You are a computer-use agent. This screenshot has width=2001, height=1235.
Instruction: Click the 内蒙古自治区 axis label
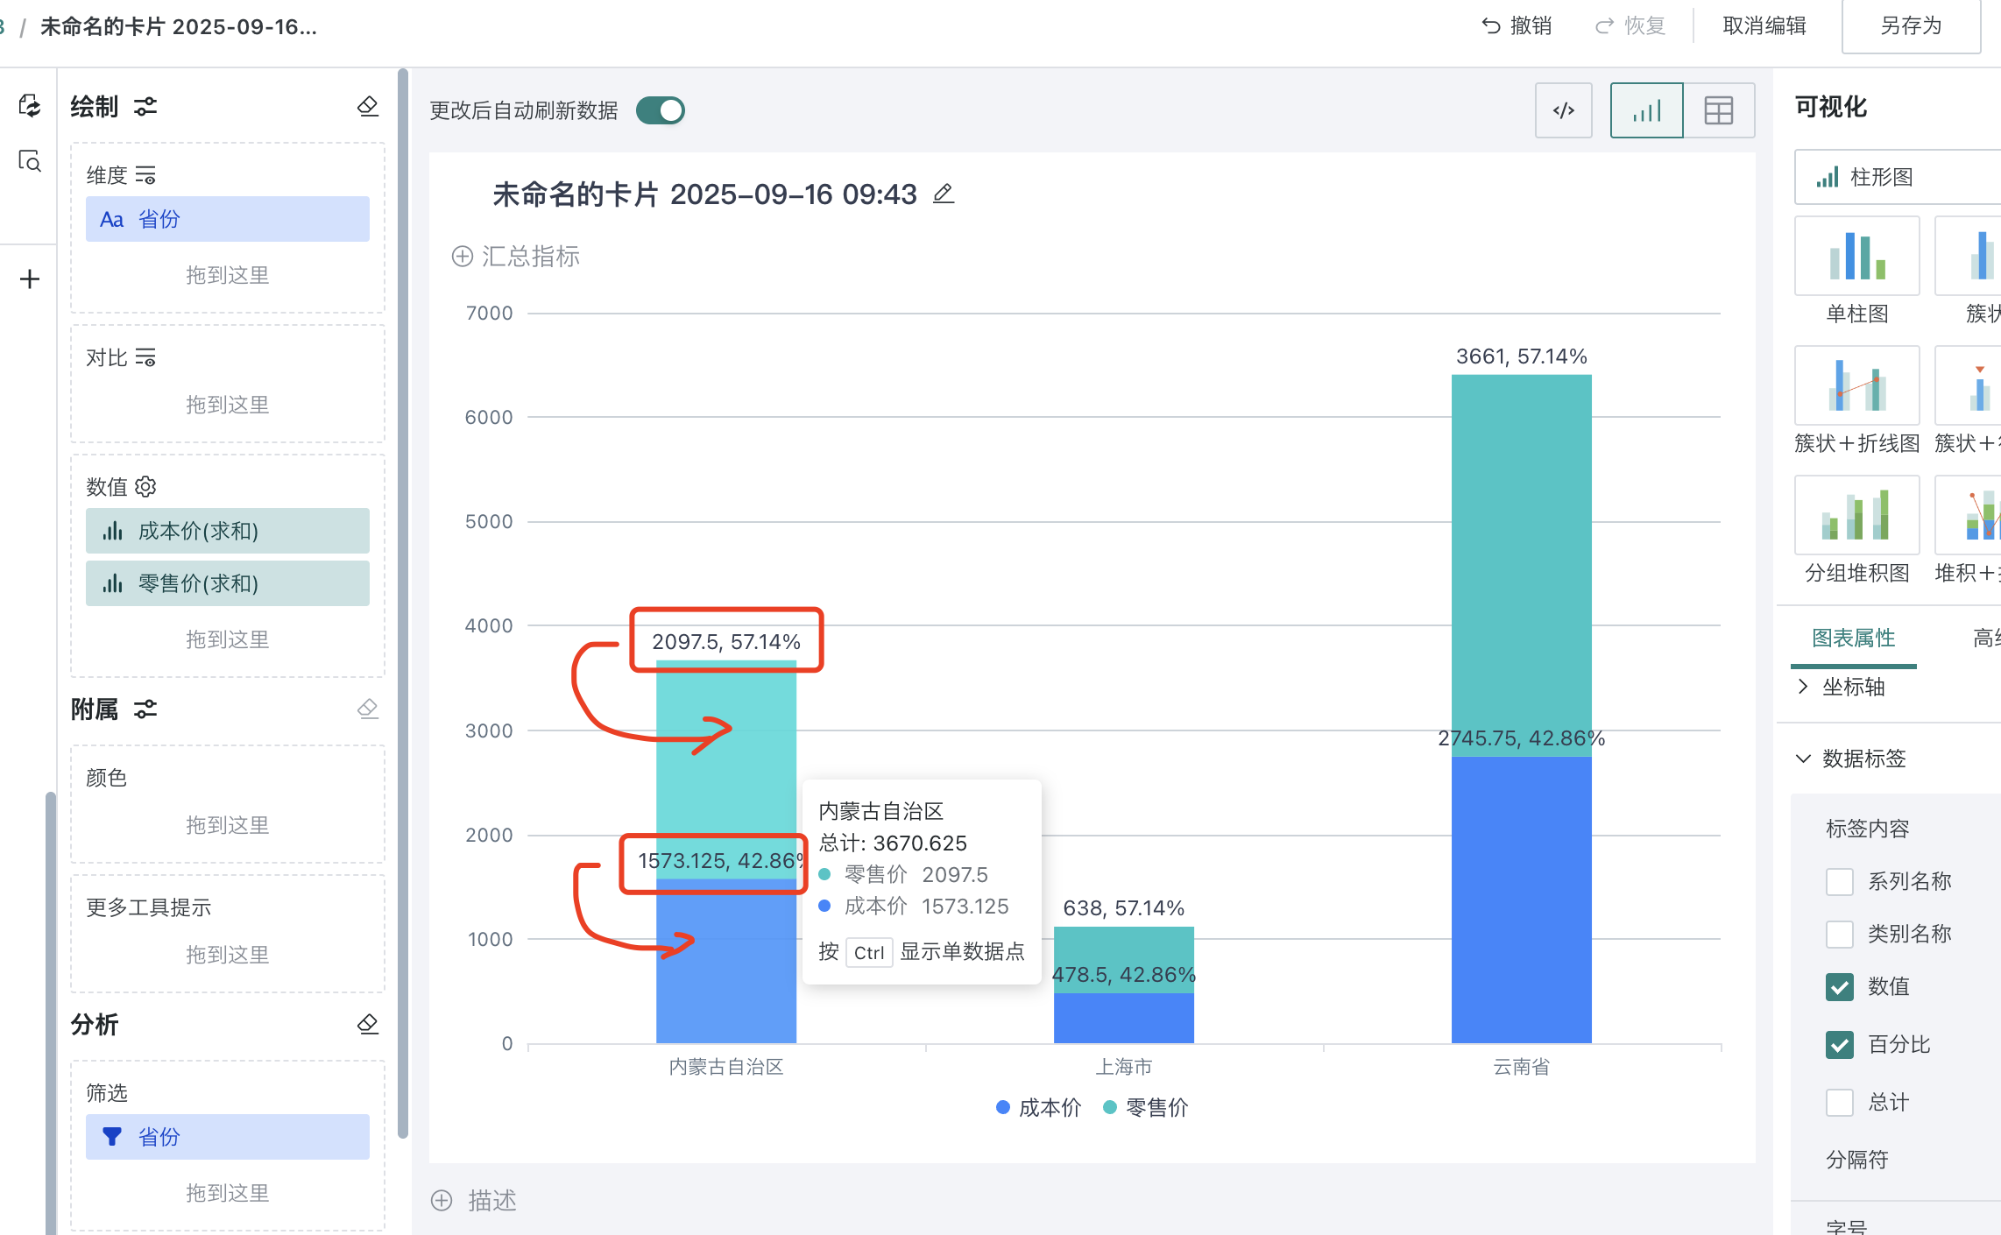tap(726, 1067)
